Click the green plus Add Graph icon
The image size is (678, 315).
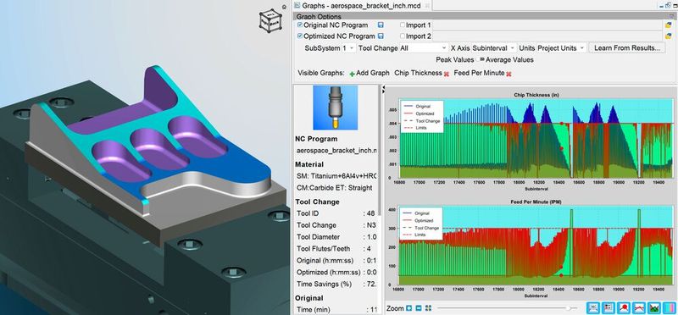[352, 74]
